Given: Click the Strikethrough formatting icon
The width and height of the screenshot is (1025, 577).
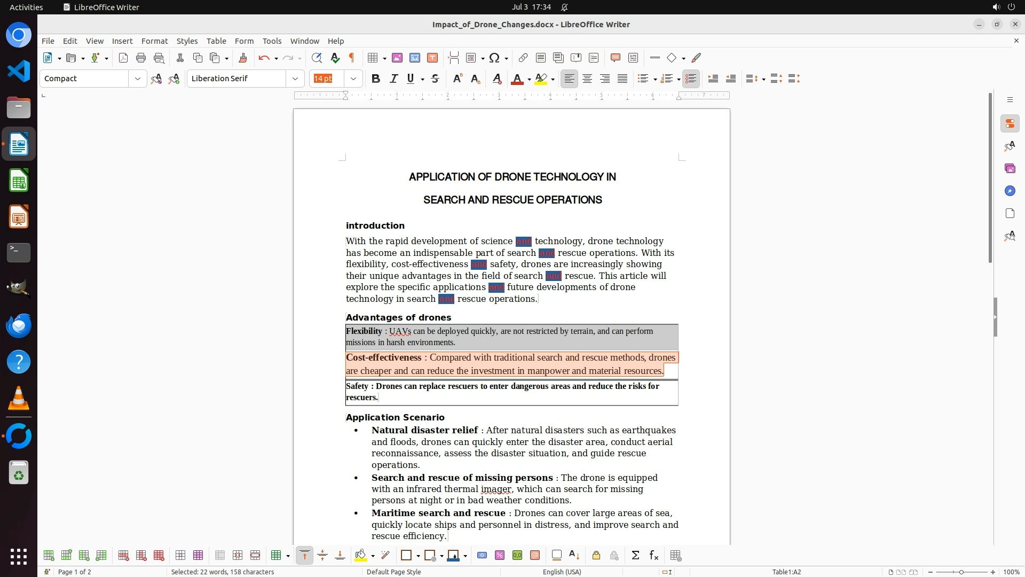Looking at the screenshot, I should (x=435, y=79).
